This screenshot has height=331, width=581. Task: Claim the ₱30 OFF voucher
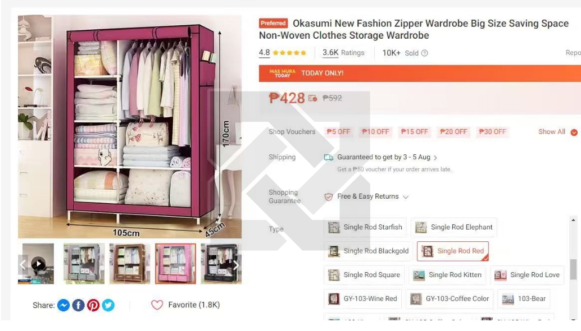492,132
